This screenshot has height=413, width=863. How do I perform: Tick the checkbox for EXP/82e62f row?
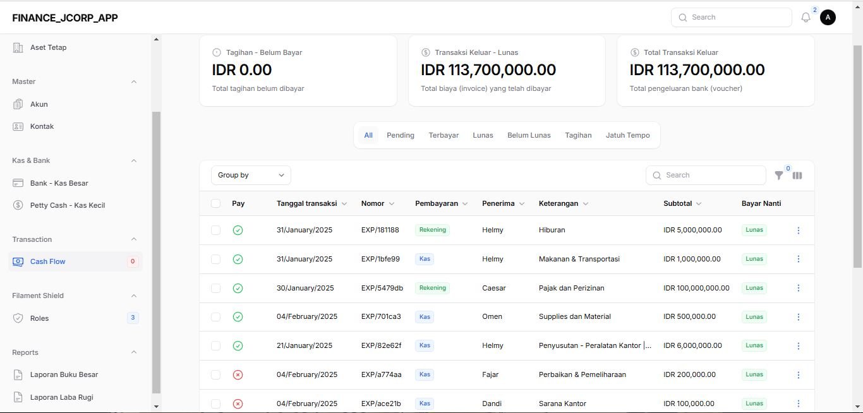click(216, 346)
